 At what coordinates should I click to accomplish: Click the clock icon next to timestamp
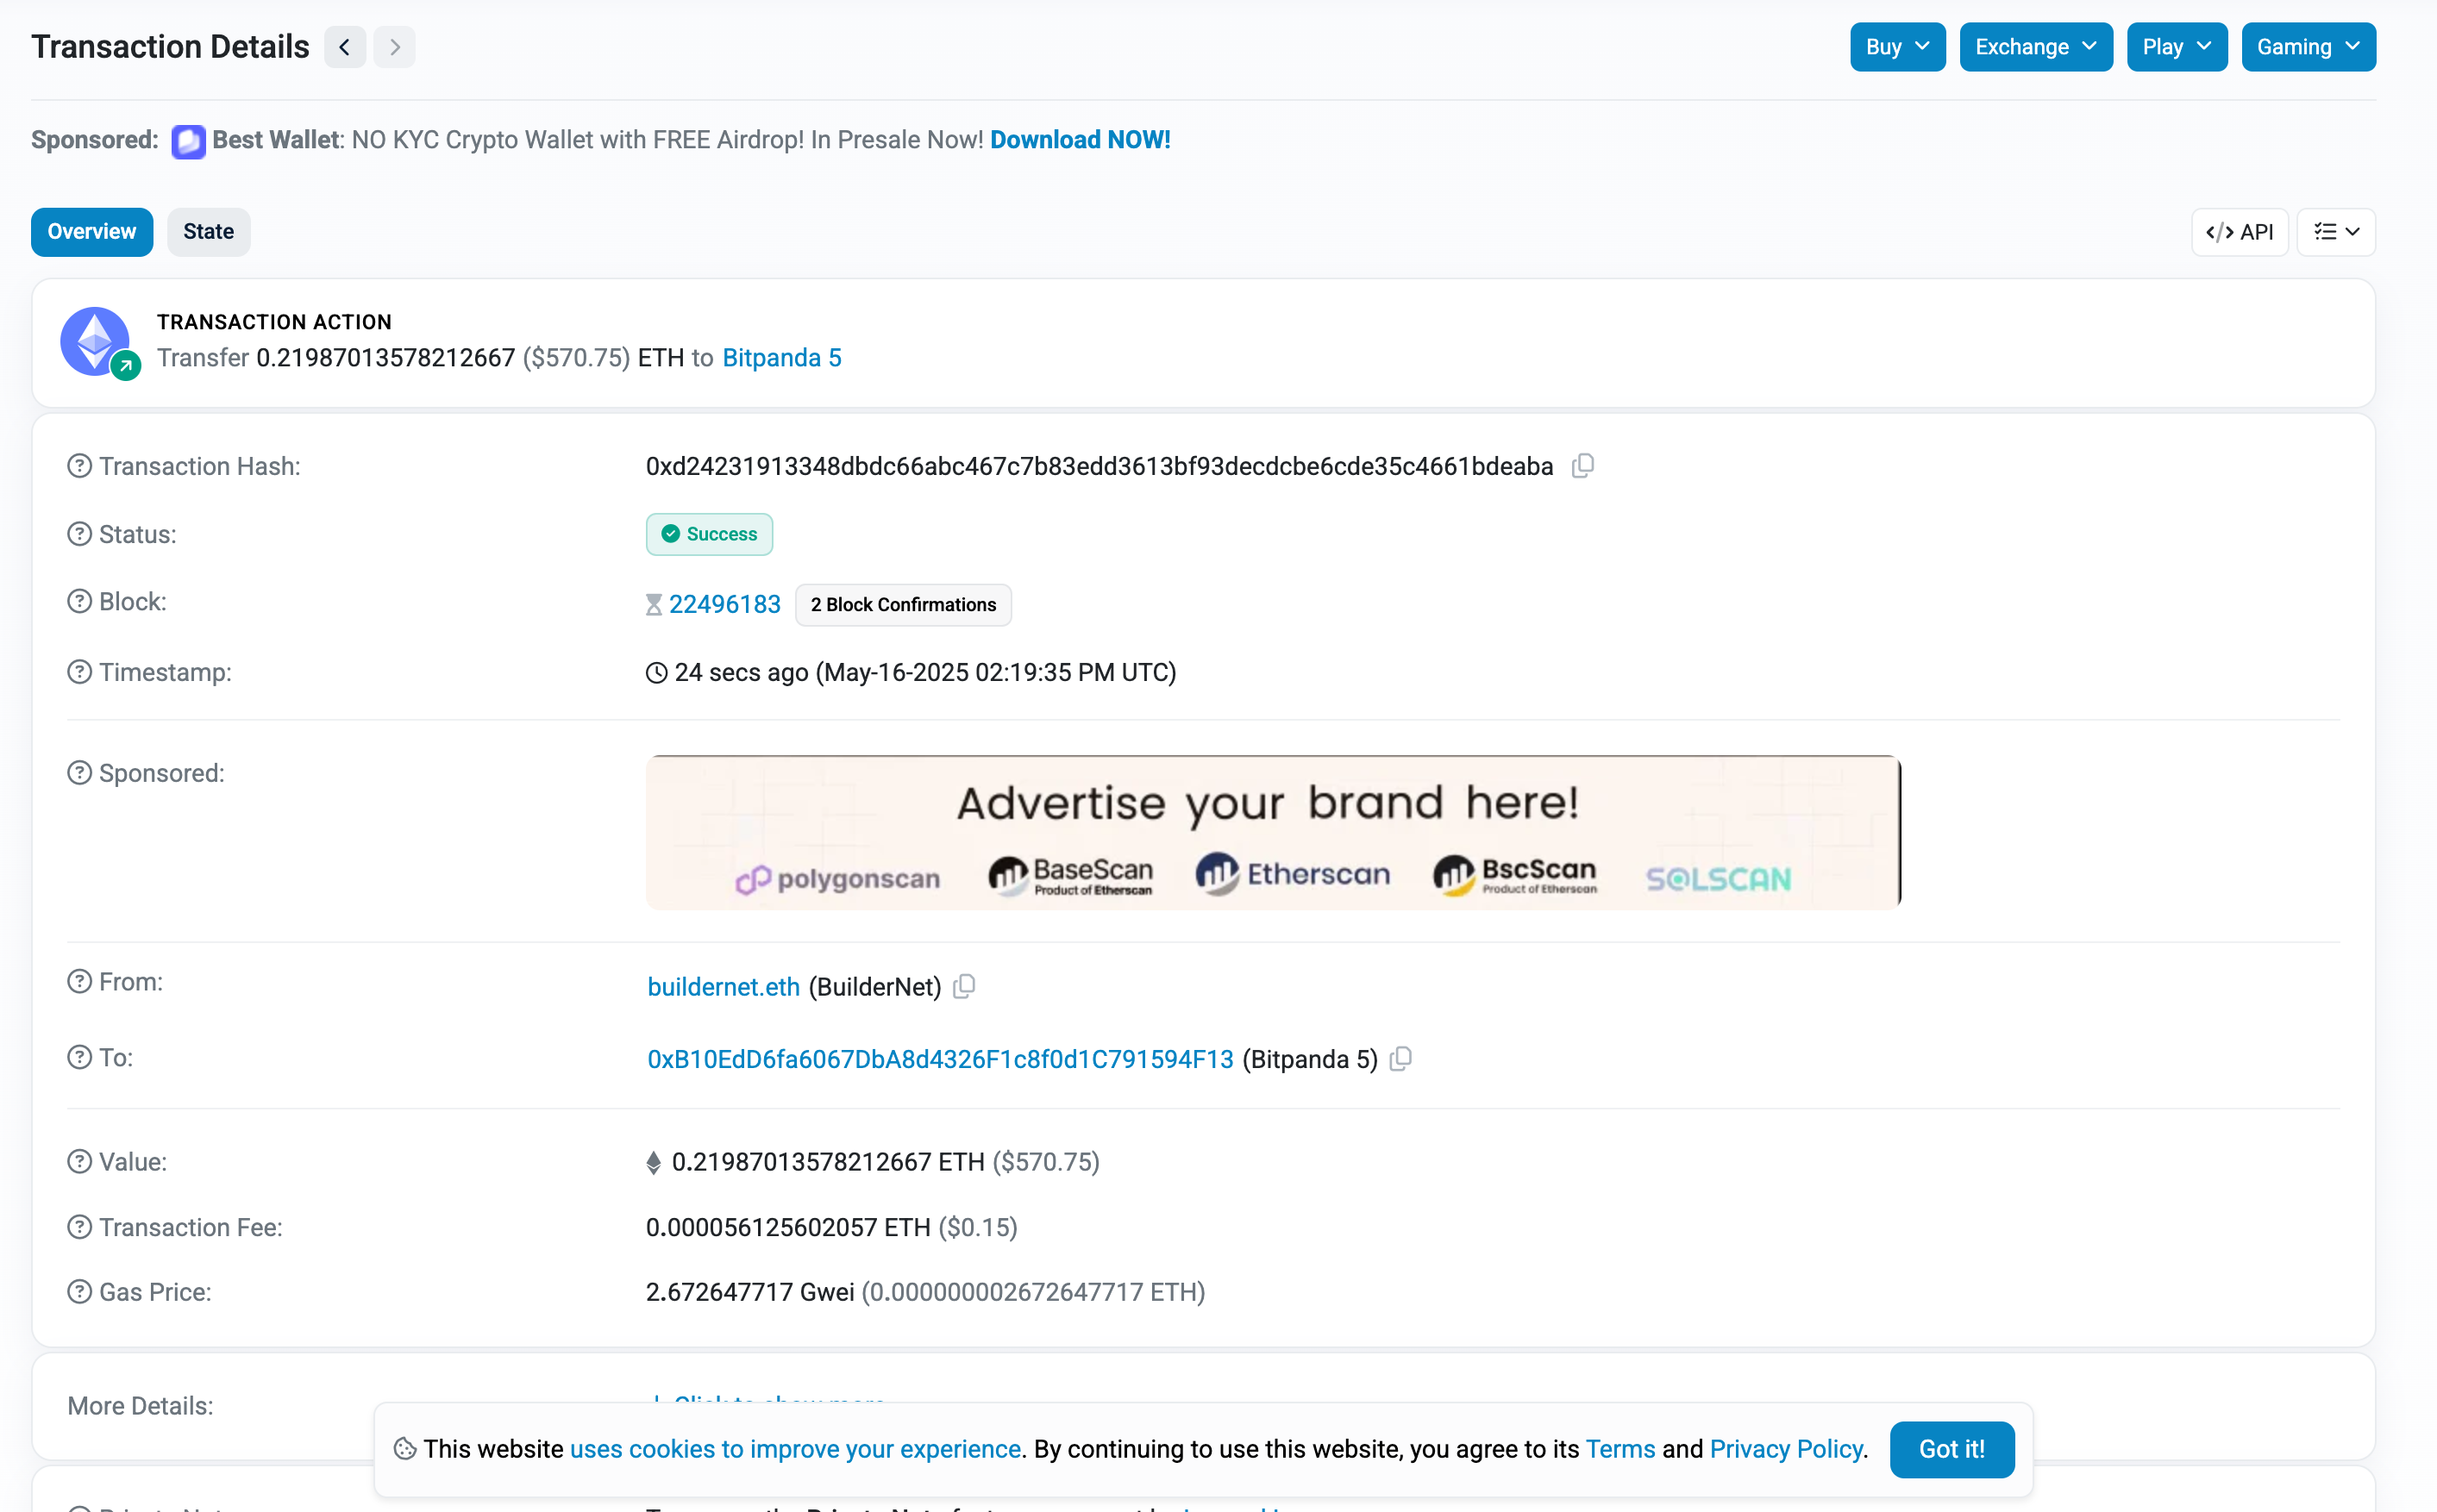point(656,673)
